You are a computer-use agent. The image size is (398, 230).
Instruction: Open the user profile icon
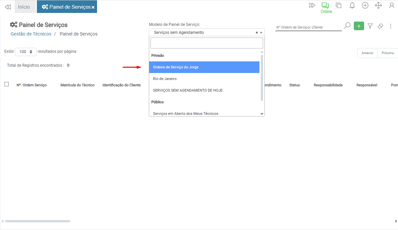click(x=392, y=5)
